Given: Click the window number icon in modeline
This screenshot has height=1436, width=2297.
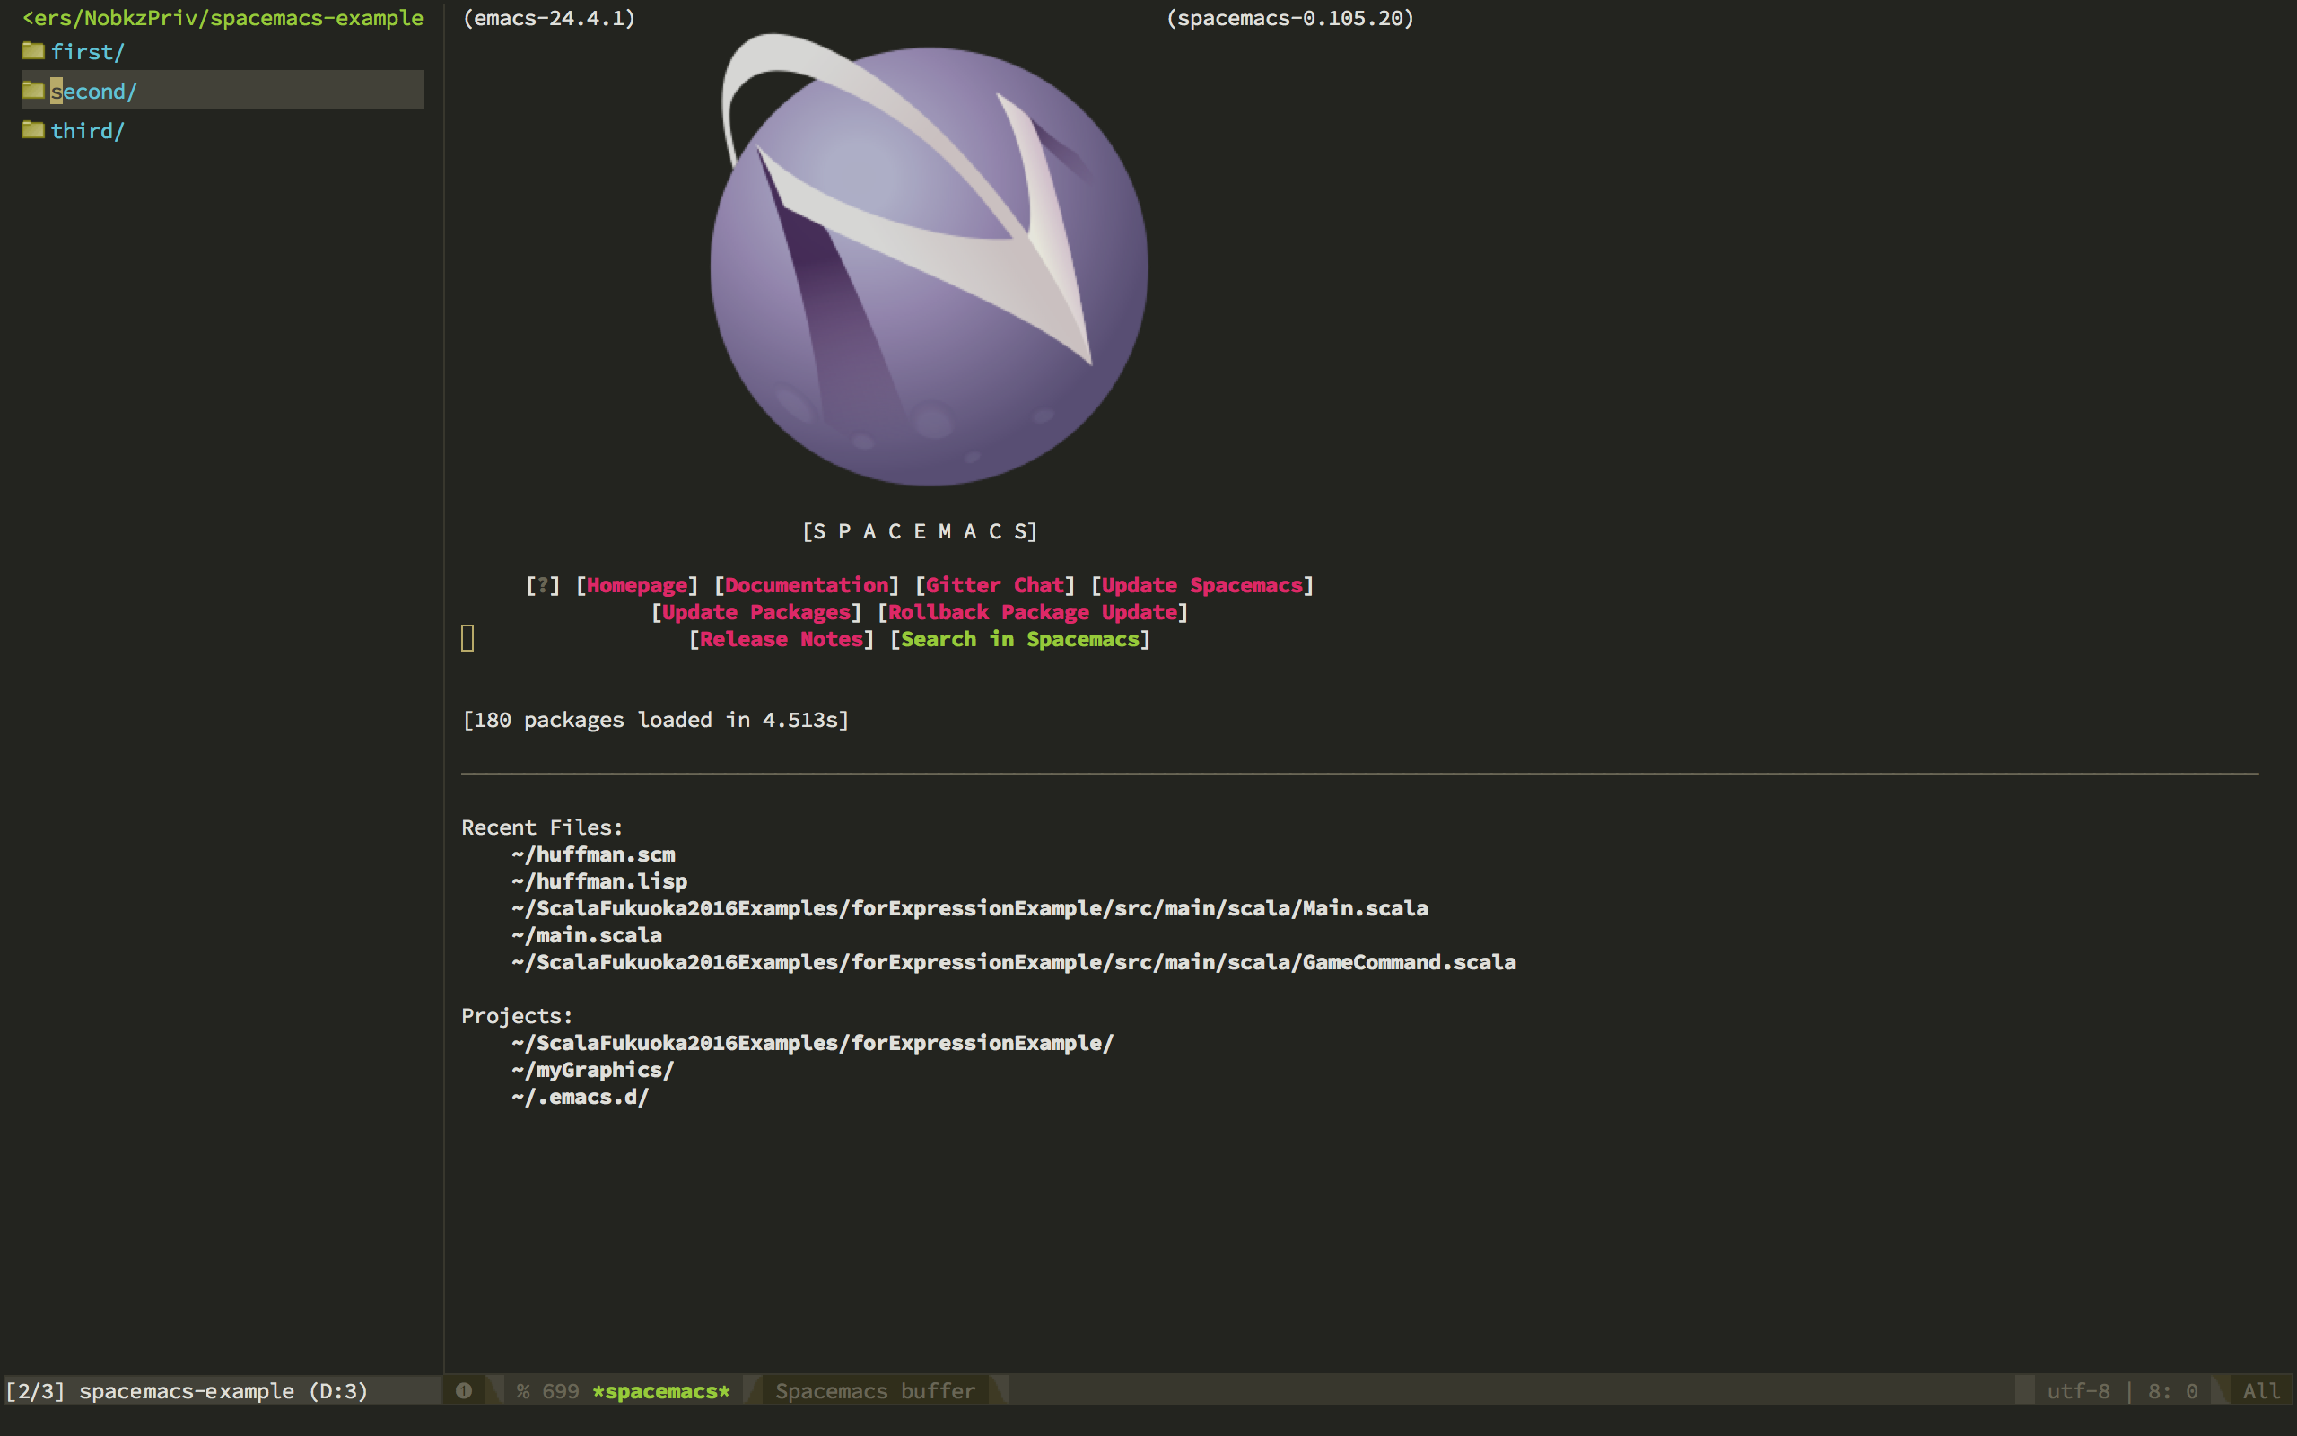Looking at the screenshot, I should (x=464, y=1390).
